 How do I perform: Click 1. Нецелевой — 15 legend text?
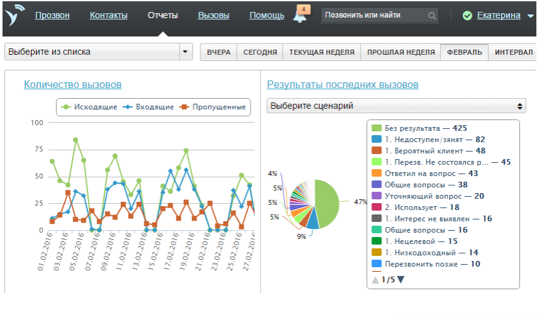[x=421, y=241]
